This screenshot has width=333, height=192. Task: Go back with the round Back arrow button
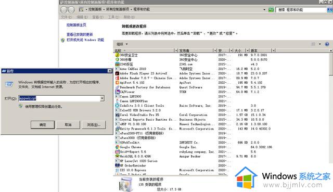[x=63, y=9]
